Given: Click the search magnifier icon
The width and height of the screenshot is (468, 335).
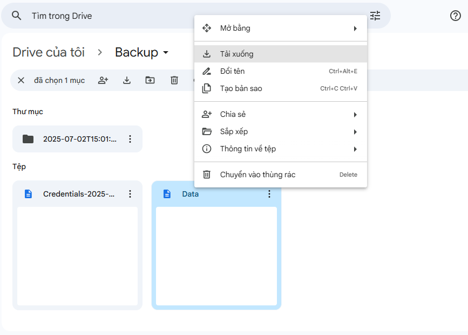Looking at the screenshot, I should point(16,16).
